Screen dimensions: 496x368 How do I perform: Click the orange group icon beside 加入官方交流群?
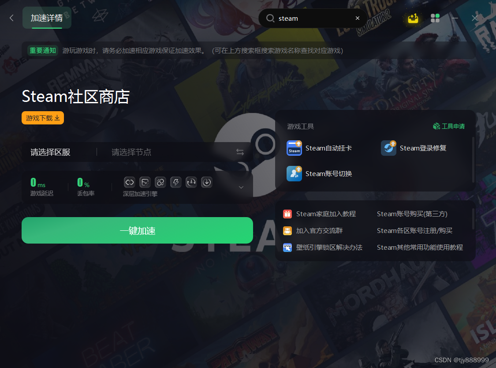[x=287, y=231]
